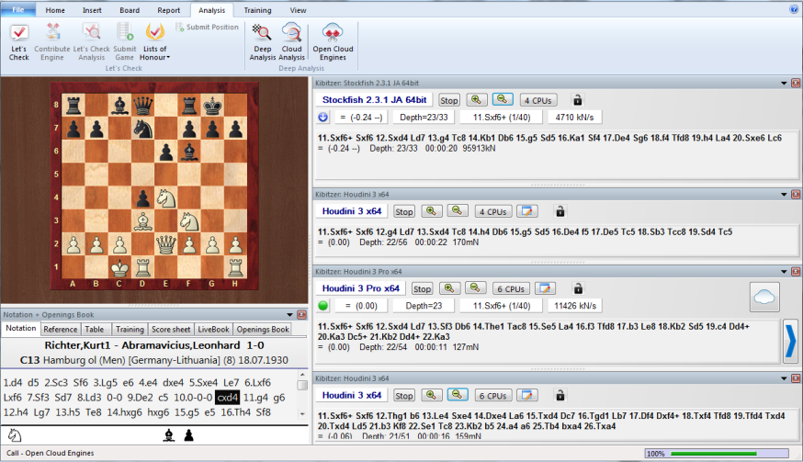Viewport: 803px width, 462px height.
Task: Select the Table tab in notation pane
Action: coord(95,330)
